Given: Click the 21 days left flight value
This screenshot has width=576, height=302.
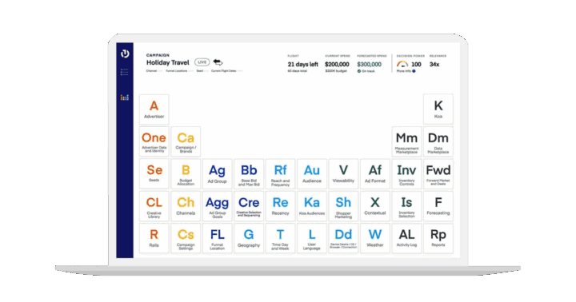Looking at the screenshot, I should click(x=302, y=64).
